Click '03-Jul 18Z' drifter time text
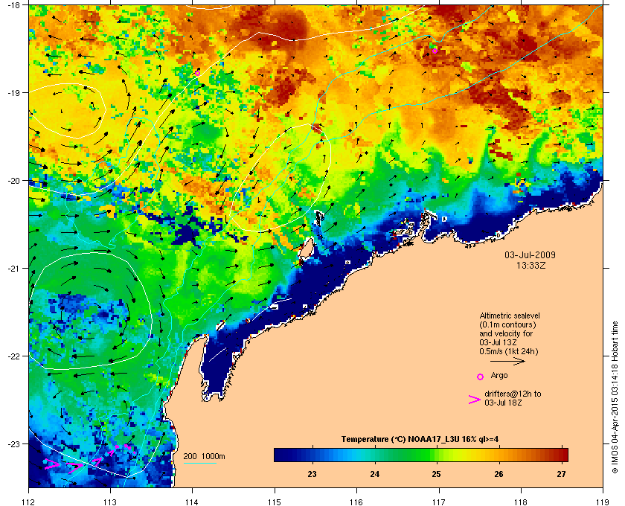The image size is (625, 506). [x=504, y=403]
